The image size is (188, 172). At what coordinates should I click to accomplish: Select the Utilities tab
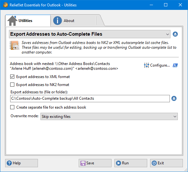tap(28, 21)
